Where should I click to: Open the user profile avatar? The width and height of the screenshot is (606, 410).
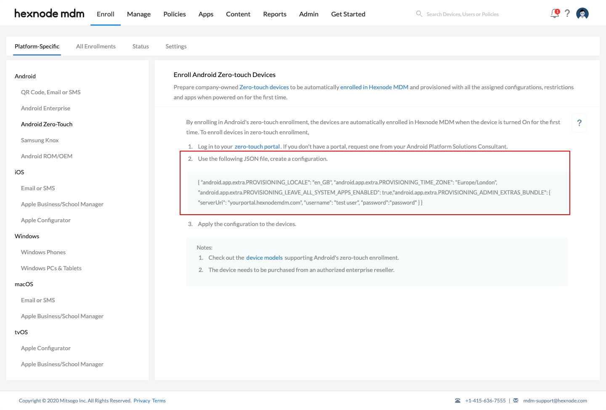coord(582,14)
